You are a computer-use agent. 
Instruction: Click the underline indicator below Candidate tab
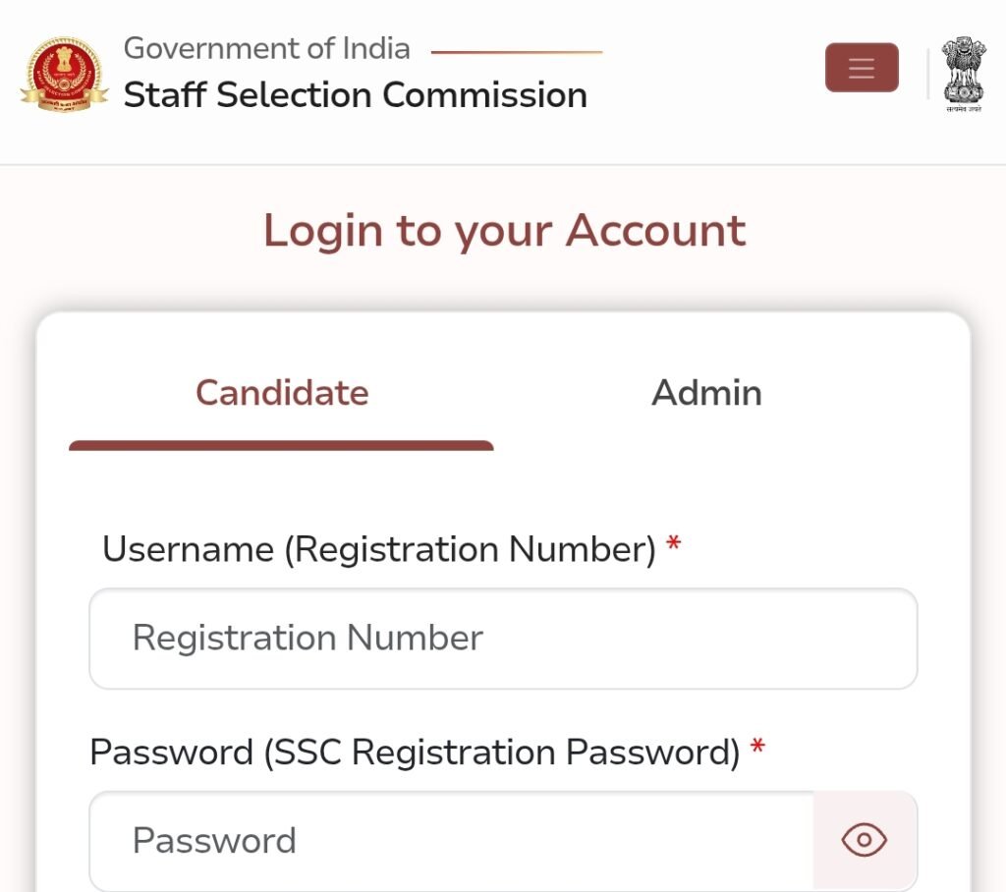coord(281,446)
